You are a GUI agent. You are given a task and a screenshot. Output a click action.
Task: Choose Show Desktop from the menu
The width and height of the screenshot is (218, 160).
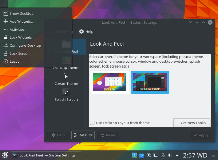coord(22,14)
